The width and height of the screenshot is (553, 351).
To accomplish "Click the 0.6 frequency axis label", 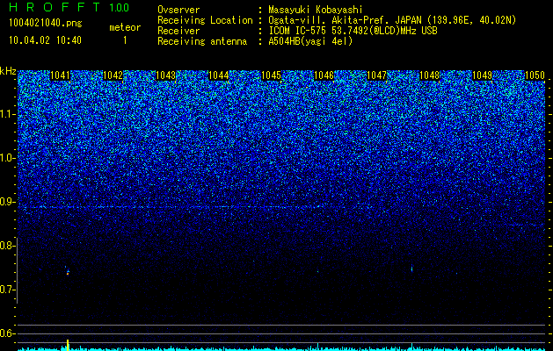I will [7, 333].
